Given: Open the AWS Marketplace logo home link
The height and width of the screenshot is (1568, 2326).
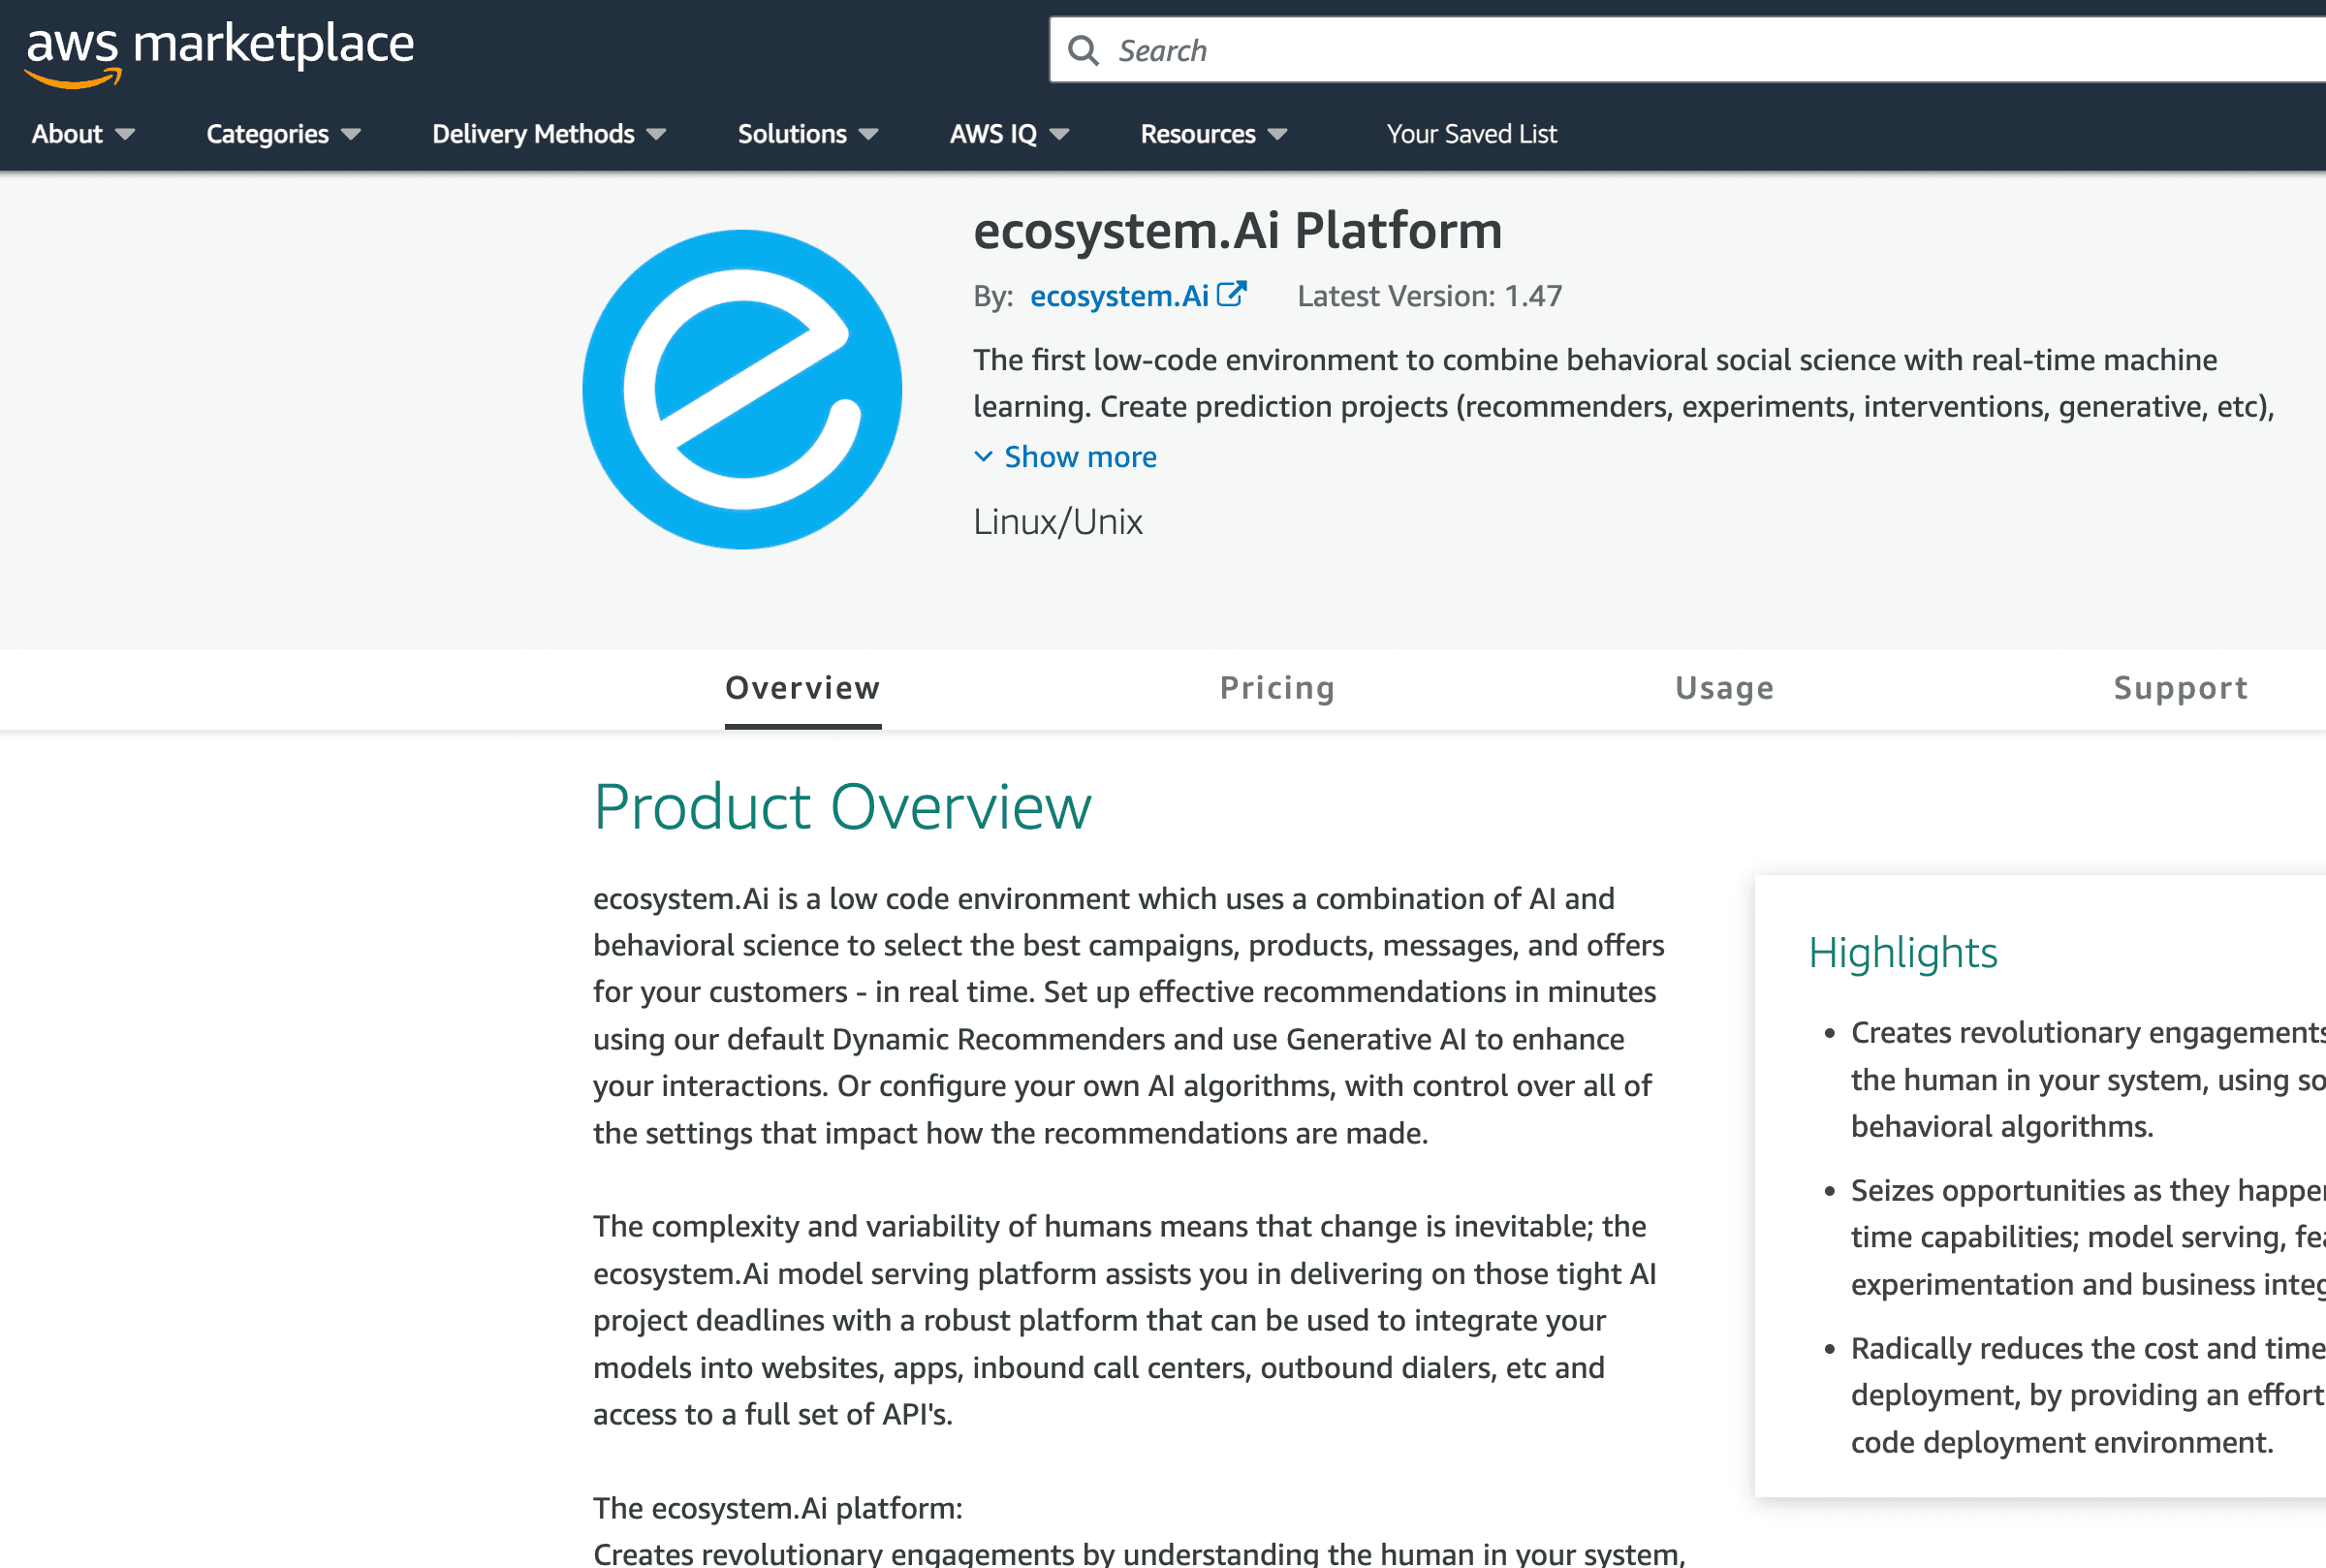Looking at the screenshot, I should point(219,54).
